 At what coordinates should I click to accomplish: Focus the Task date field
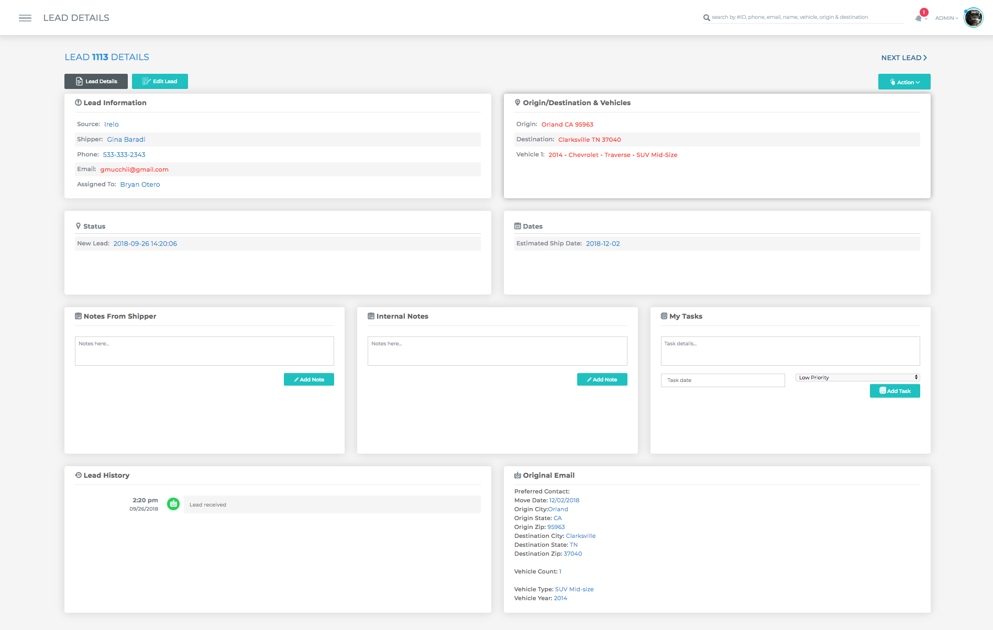tap(723, 380)
